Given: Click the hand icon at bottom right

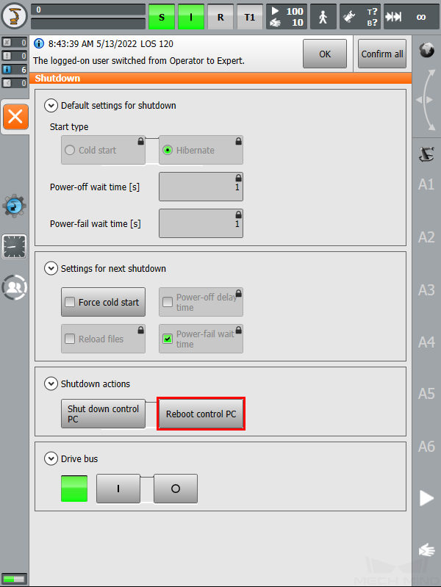Looking at the screenshot, I should pyautogui.click(x=426, y=550).
